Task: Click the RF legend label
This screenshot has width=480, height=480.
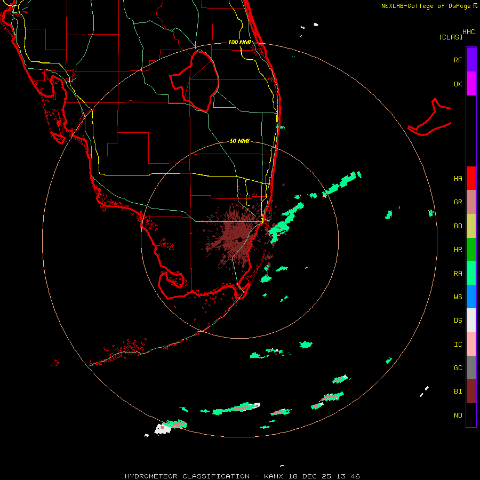Action: pyautogui.click(x=458, y=60)
